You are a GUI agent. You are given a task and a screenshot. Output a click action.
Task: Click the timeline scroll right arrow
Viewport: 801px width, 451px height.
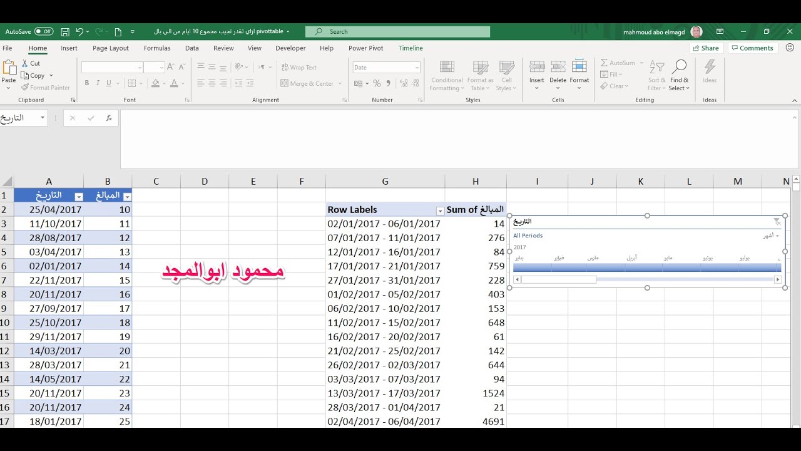778,279
